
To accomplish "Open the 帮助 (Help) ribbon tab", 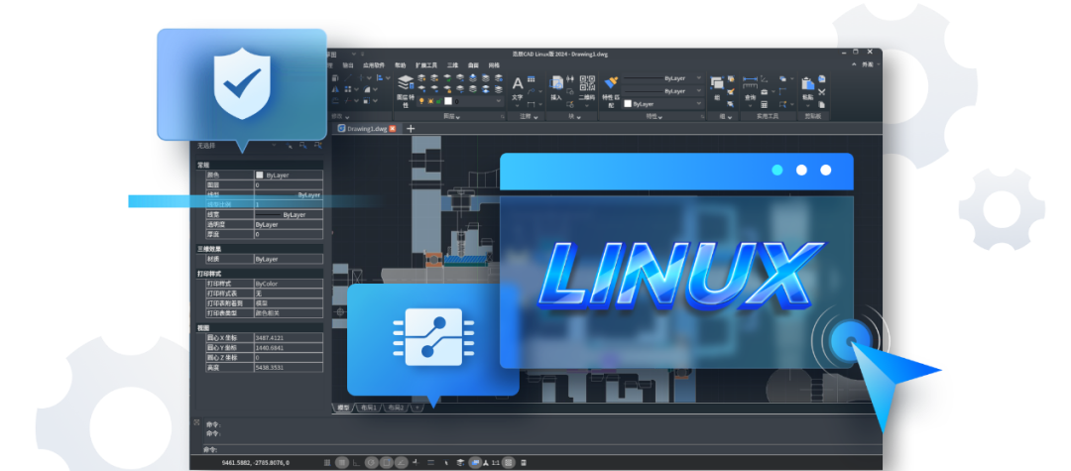I will pos(401,64).
